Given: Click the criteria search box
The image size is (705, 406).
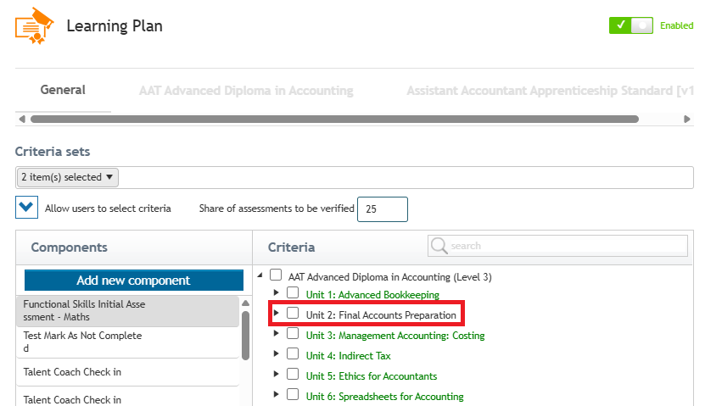Looking at the screenshot, I should (557, 246).
